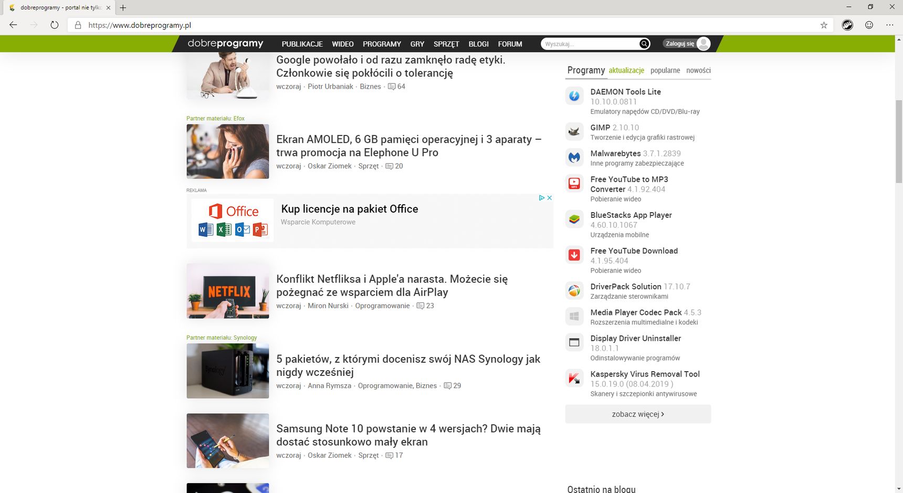Open the Elephone U Pro article headline

408,146
